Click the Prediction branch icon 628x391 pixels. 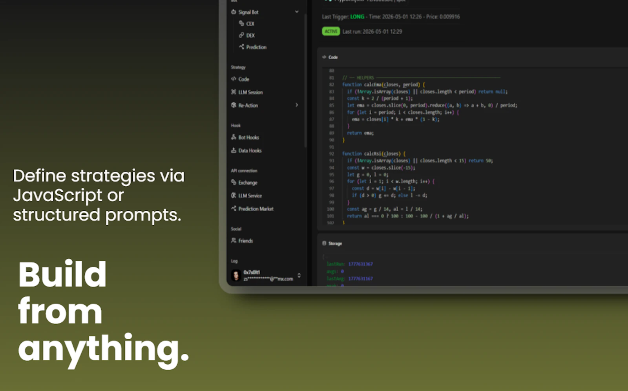click(241, 47)
